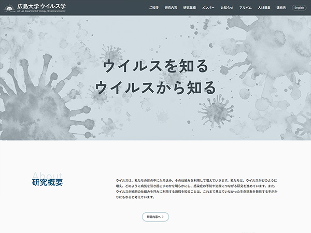
Task: Click the hero headline ウイルスを知る
Action: 155,66
